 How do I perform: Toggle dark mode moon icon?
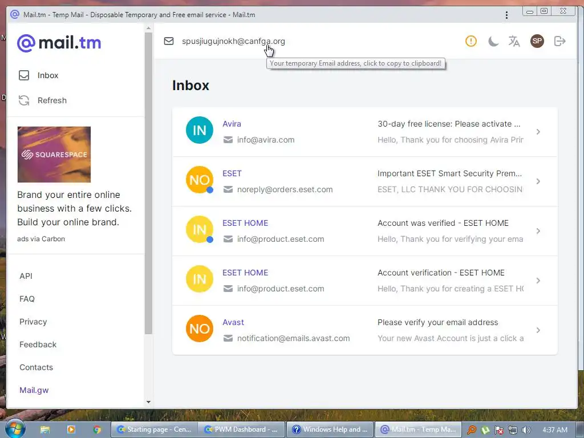493,41
